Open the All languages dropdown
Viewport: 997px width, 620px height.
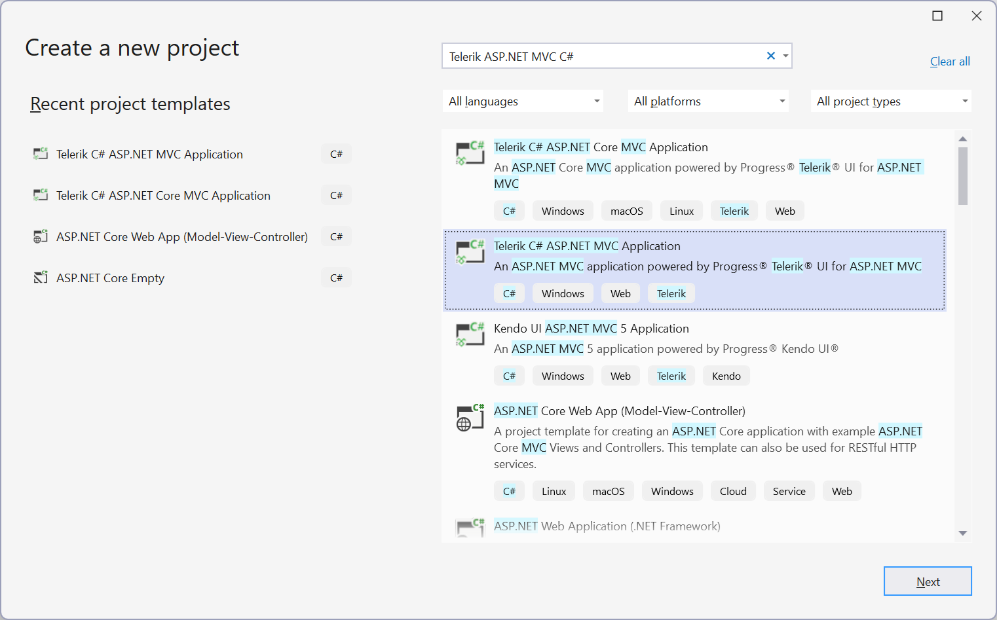pyautogui.click(x=522, y=101)
